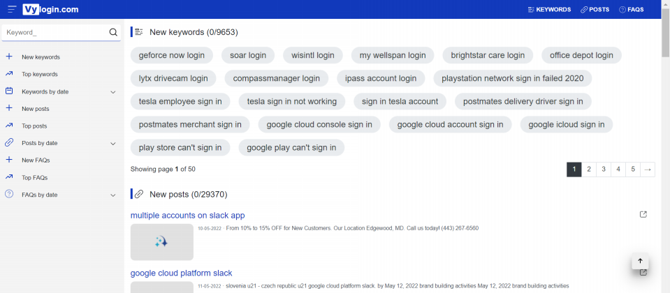This screenshot has width=670, height=293.
Task: Open google cloud platform slack post
Action: coord(181,273)
